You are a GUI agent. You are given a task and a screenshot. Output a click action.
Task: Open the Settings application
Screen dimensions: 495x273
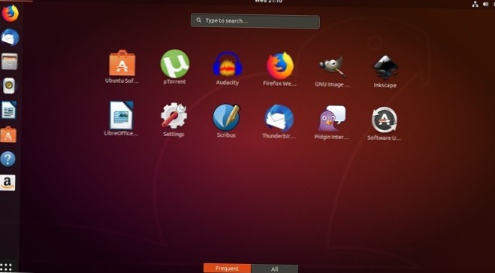(x=174, y=116)
